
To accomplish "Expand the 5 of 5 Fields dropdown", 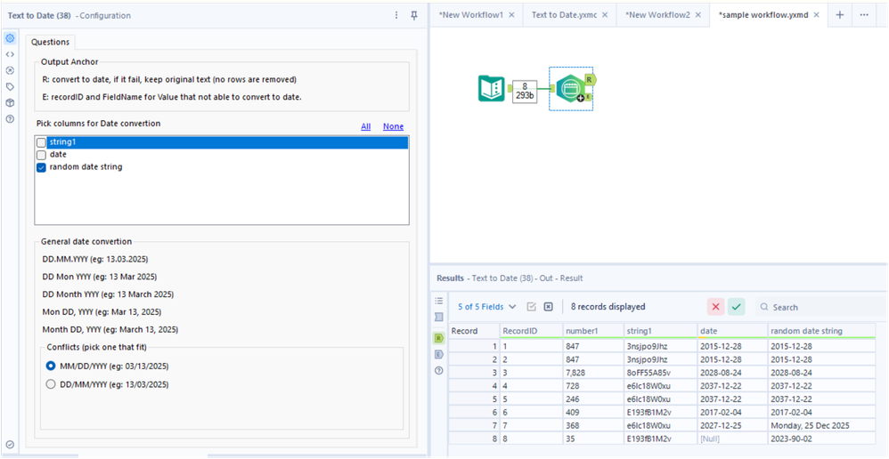I will pos(487,307).
